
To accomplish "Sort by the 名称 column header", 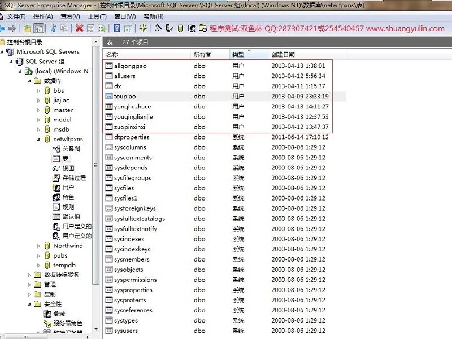I will coord(147,54).
